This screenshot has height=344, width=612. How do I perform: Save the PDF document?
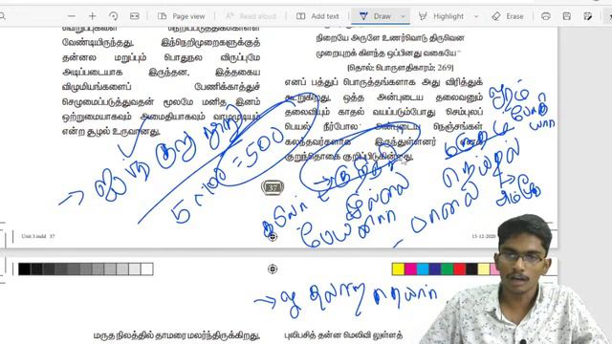[x=567, y=16]
